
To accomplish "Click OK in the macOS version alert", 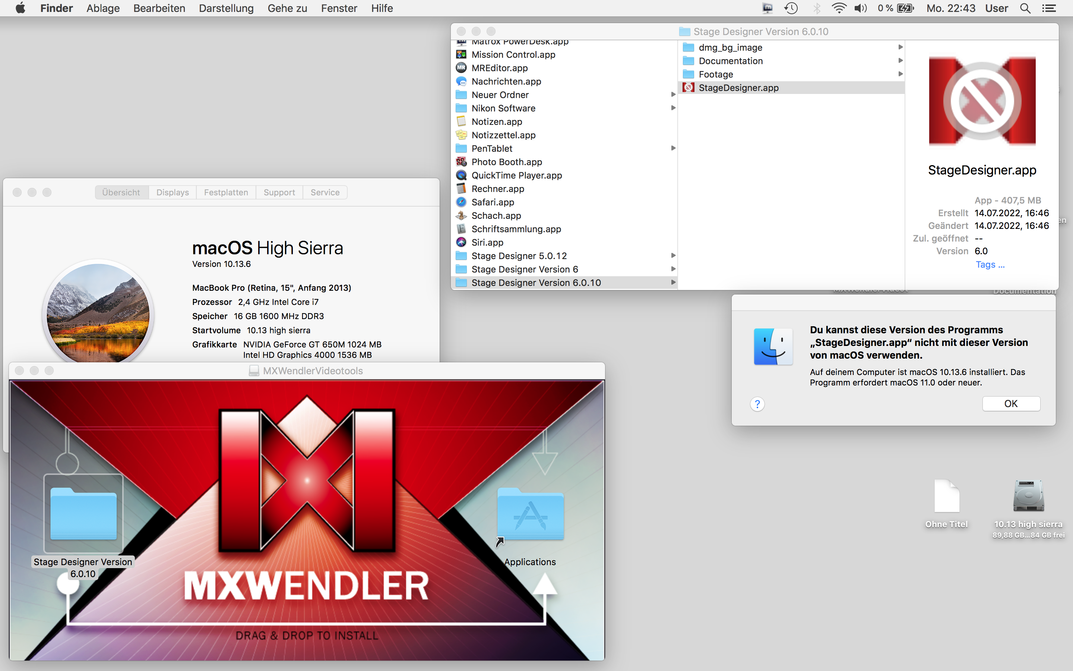I will (x=1011, y=403).
